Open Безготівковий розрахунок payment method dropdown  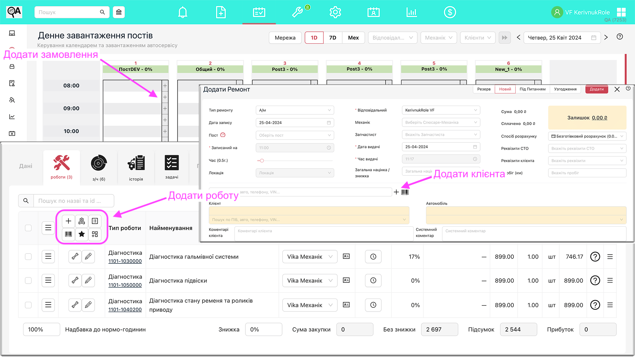click(x=587, y=136)
